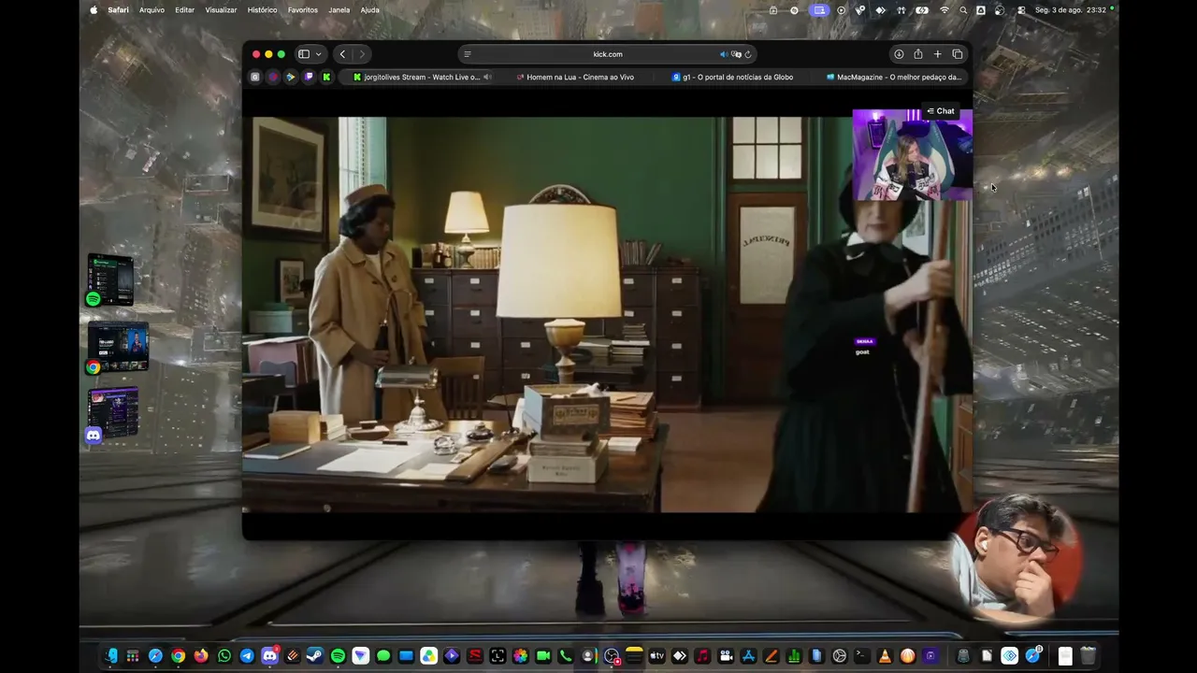Viewport: 1197px width, 673px height.
Task: Go back to the previous page
Action: (342, 54)
